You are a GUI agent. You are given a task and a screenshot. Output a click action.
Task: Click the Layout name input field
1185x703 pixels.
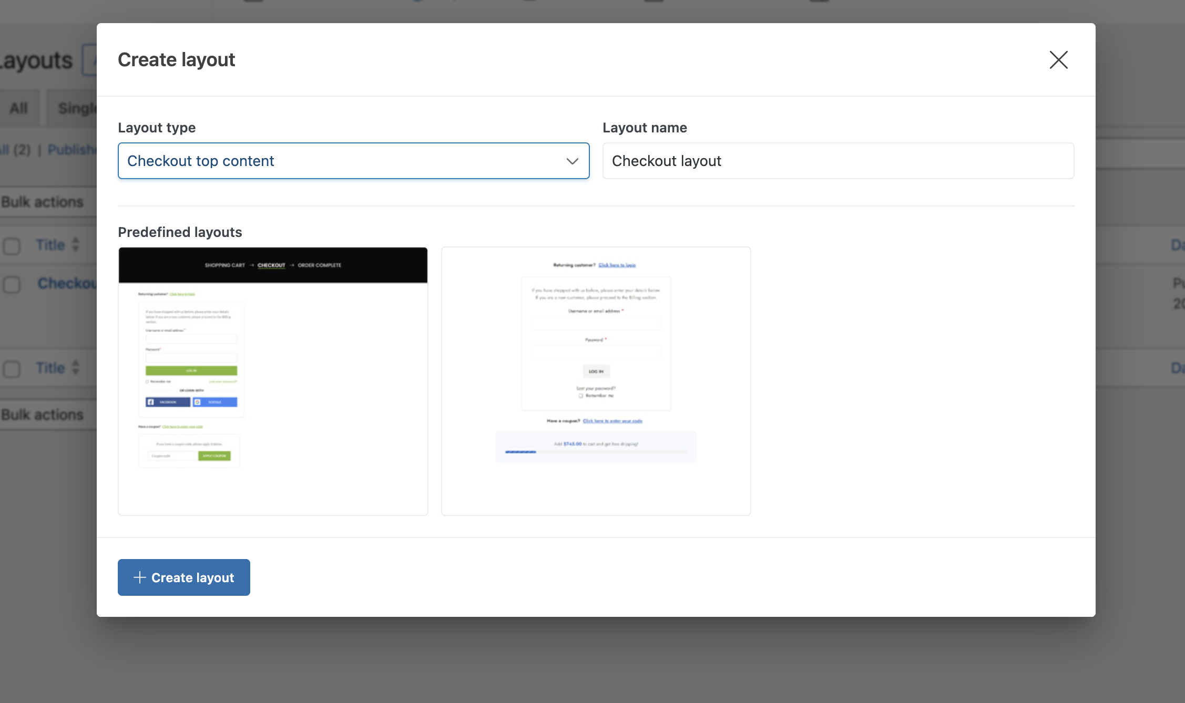pyautogui.click(x=838, y=161)
